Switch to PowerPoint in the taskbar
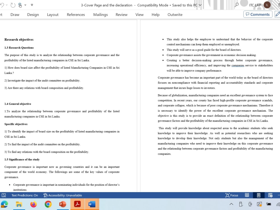Image resolution: width=280 pixels, height=210 pixels. [x=62, y=204]
